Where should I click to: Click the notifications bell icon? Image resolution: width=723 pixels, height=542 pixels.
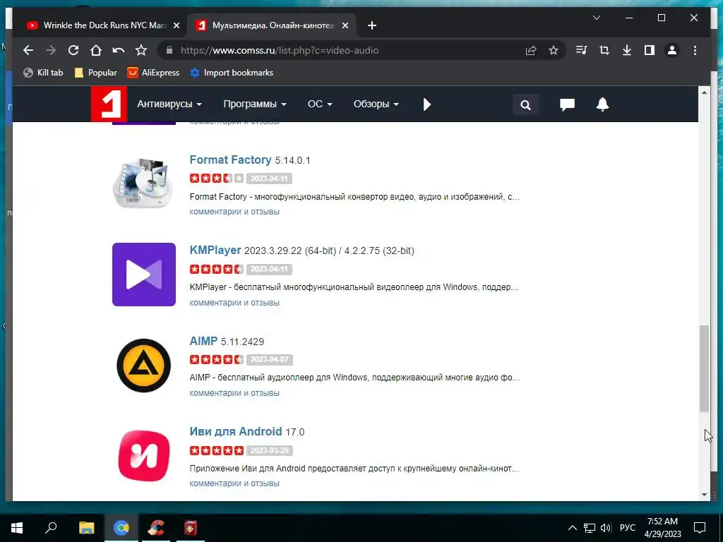(602, 104)
